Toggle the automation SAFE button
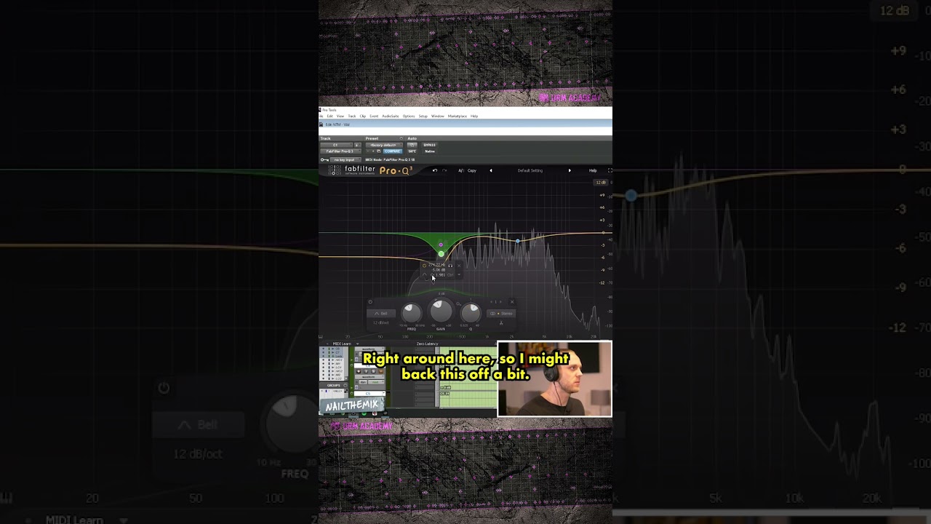This screenshot has width=931, height=524. point(412,151)
